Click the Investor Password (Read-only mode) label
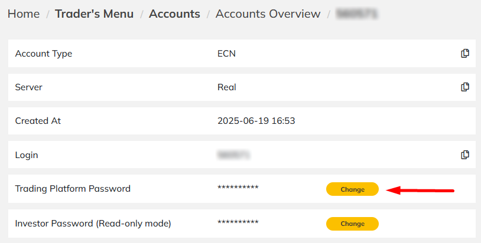This screenshot has height=243, width=481. (x=93, y=224)
